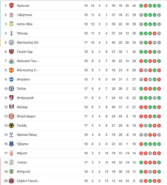Screen dimensions: 167x185
Task: Click the Everton crest icon
Action: (x=11, y=144)
